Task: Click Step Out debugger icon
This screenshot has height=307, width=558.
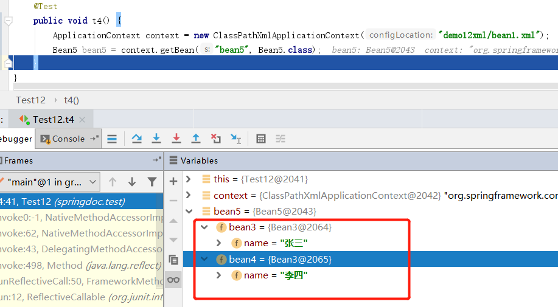Action: pos(196,139)
